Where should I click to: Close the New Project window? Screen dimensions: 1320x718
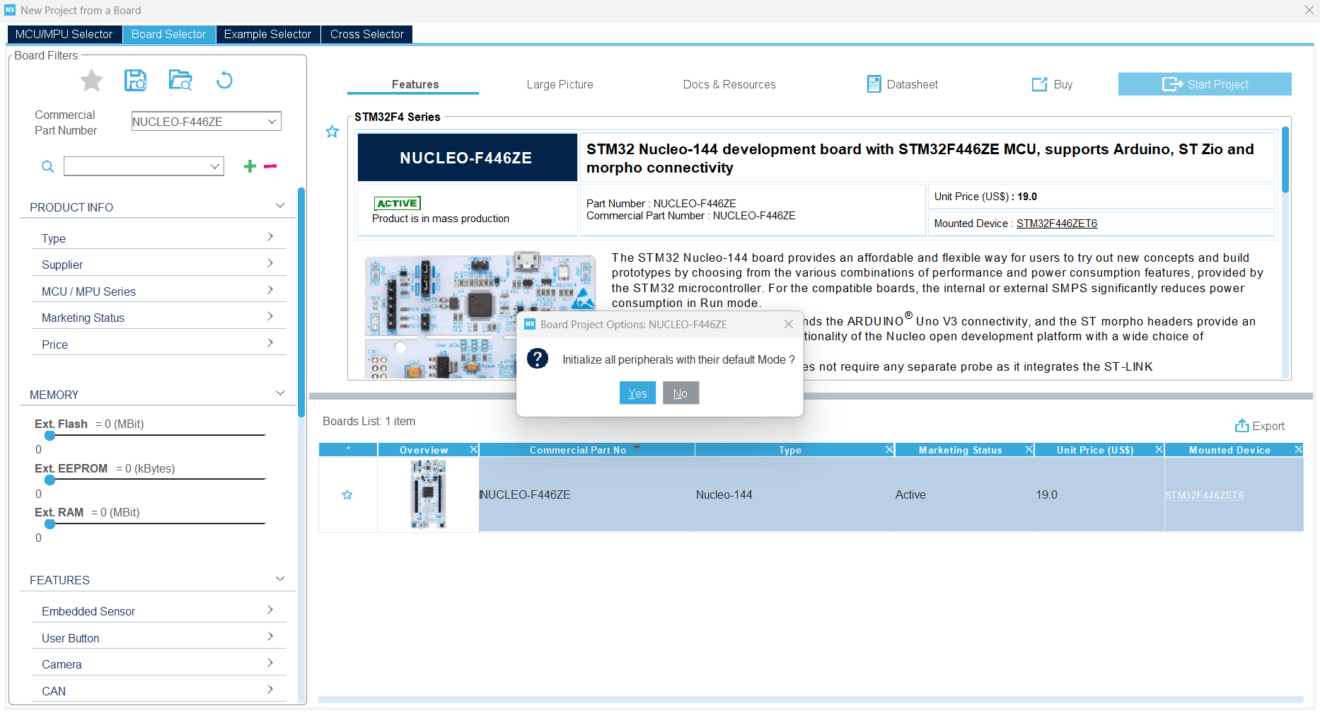[1309, 10]
